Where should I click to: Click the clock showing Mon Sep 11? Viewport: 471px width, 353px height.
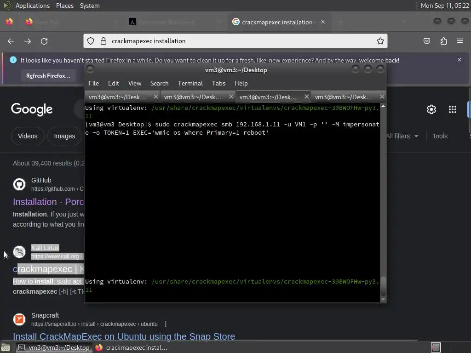445,6
